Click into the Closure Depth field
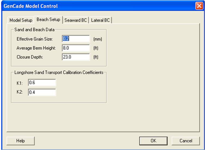The width and height of the screenshot is (205, 150). click(76, 57)
